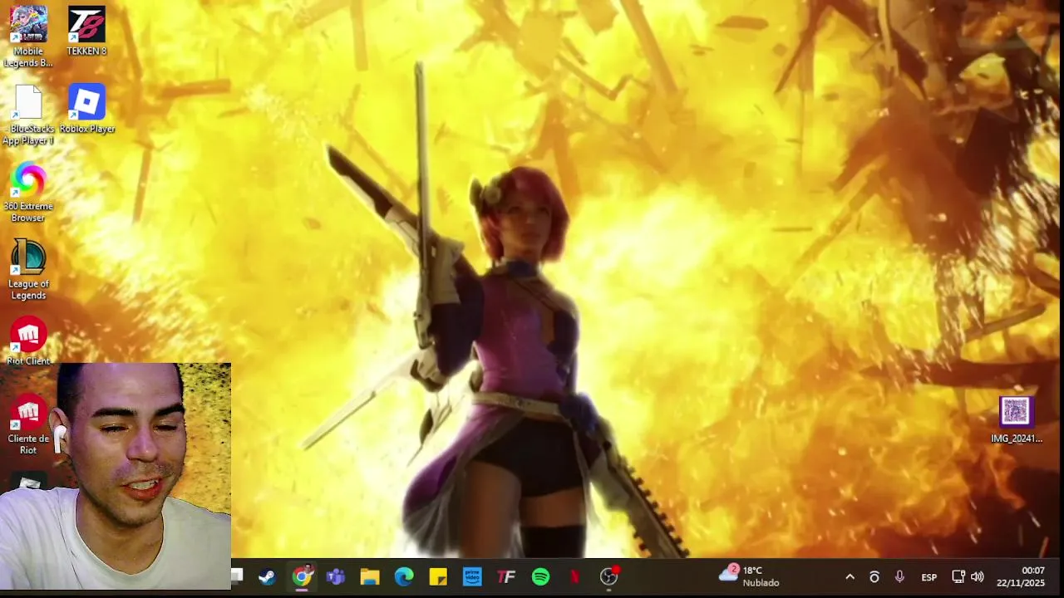Select the IMG_20241 image file on desktop

1016,420
